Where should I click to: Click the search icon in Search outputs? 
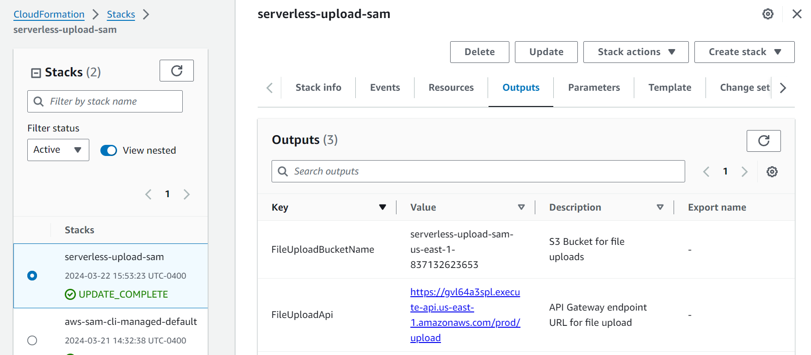pyautogui.click(x=283, y=171)
